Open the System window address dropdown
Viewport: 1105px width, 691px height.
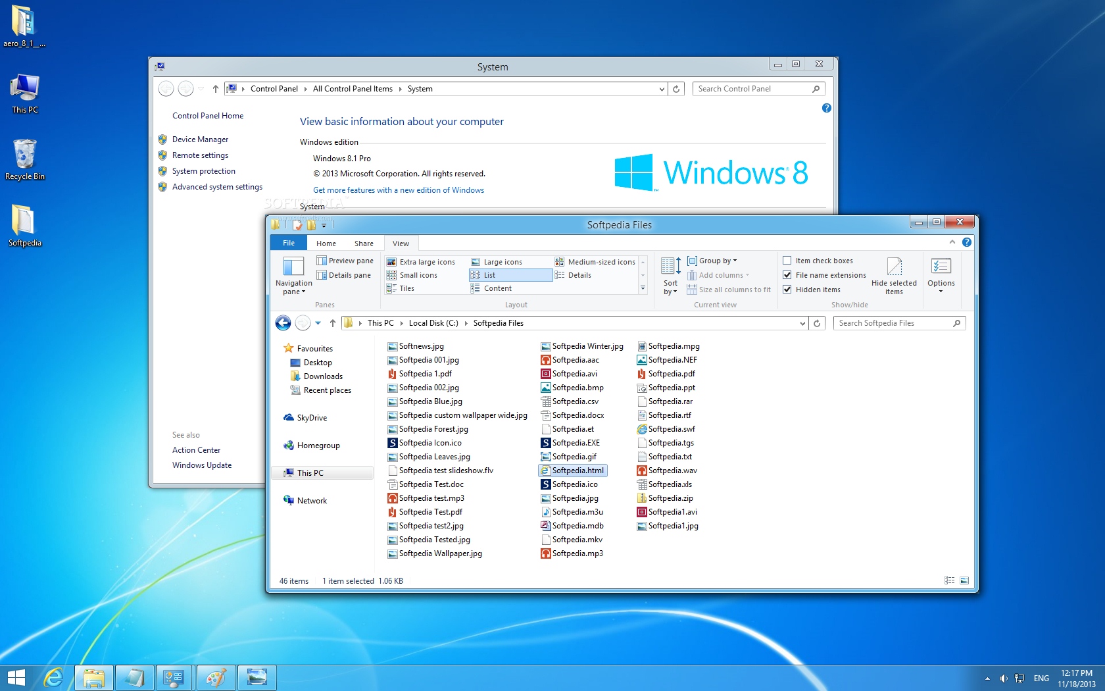662,89
